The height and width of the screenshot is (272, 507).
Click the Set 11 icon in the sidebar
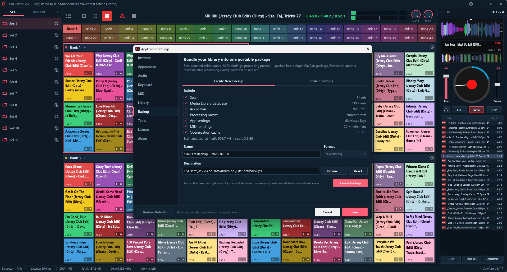coord(5,140)
